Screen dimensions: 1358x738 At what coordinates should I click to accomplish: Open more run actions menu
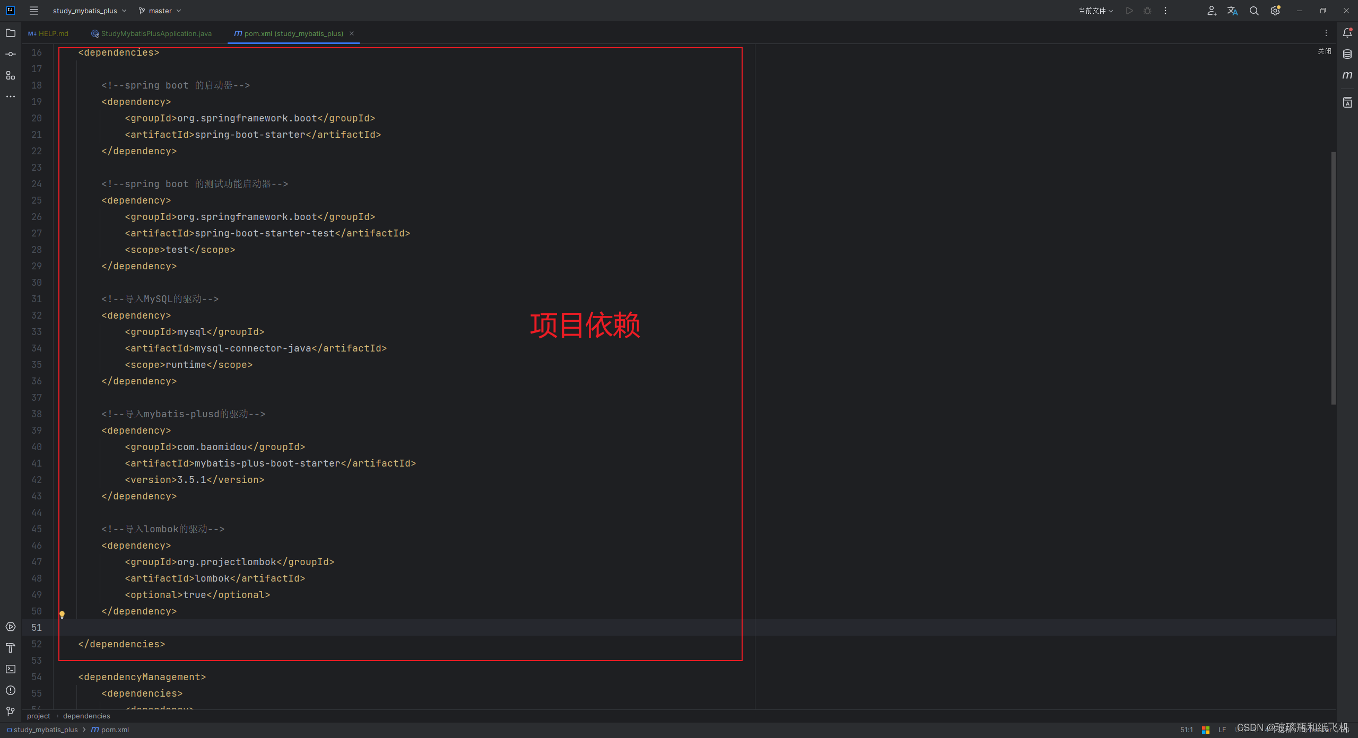coord(1165,11)
